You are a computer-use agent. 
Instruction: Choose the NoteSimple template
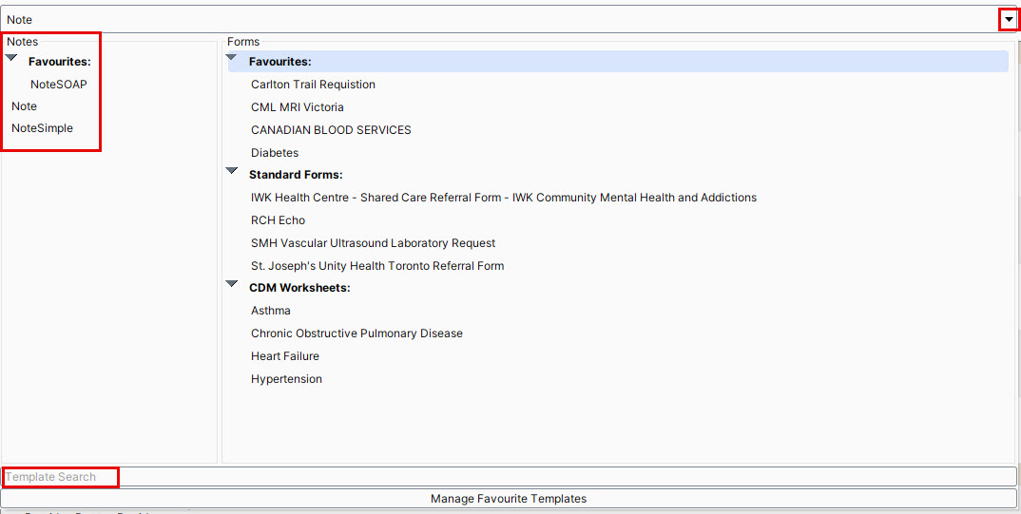[x=42, y=128]
